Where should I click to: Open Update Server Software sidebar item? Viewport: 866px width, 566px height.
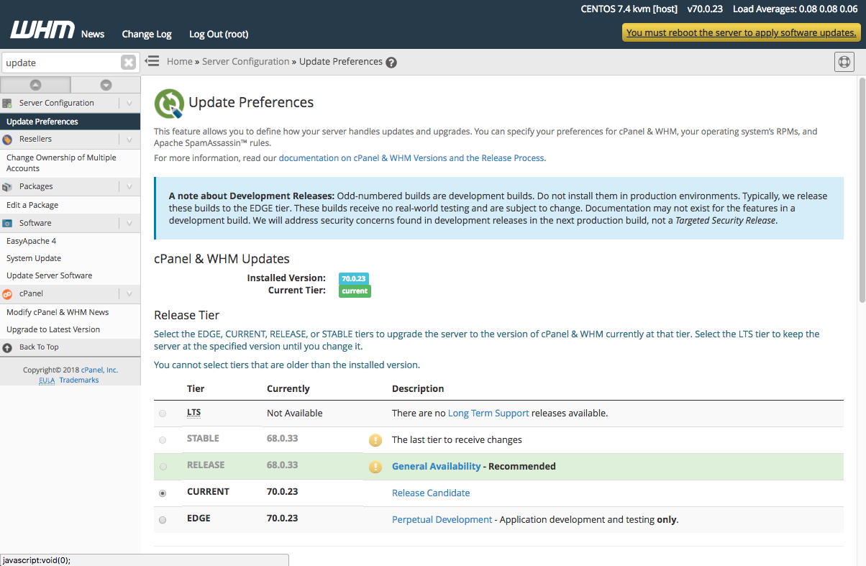(x=50, y=275)
